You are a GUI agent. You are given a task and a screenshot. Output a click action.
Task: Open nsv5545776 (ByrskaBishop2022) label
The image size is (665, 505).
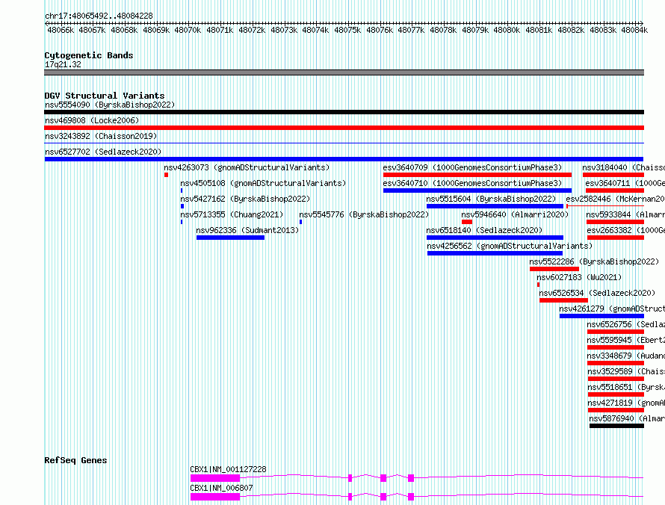coord(364,214)
